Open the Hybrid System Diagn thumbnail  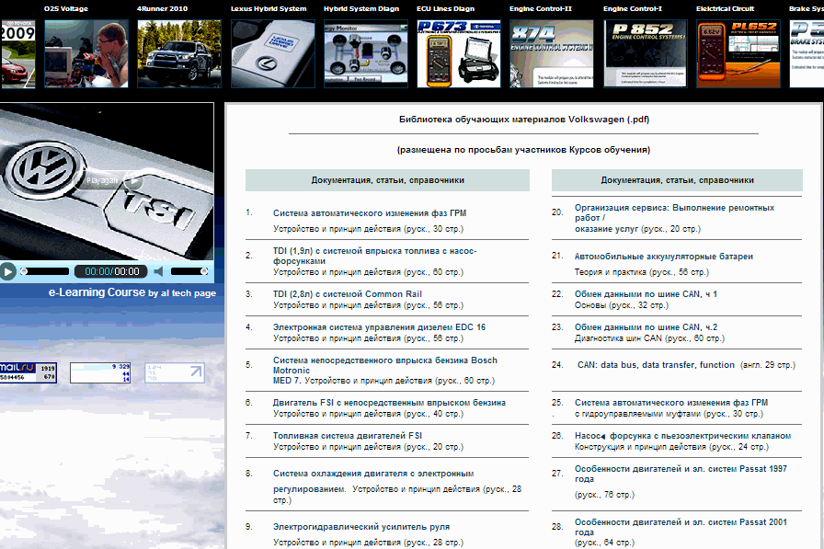[x=366, y=53]
